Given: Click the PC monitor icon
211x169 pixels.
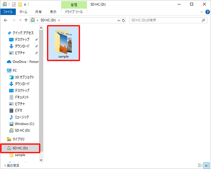Looking at the screenshot, I should pos(9,71).
